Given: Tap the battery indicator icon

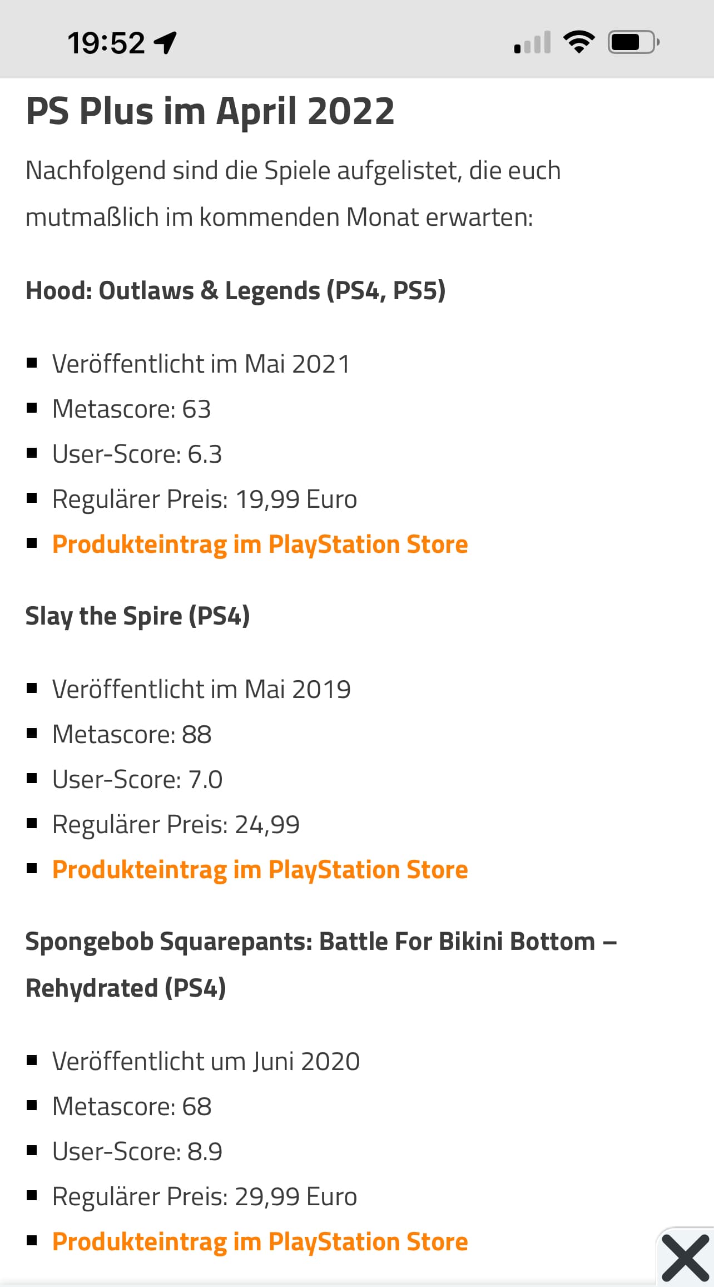Looking at the screenshot, I should pyautogui.click(x=634, y=42).
